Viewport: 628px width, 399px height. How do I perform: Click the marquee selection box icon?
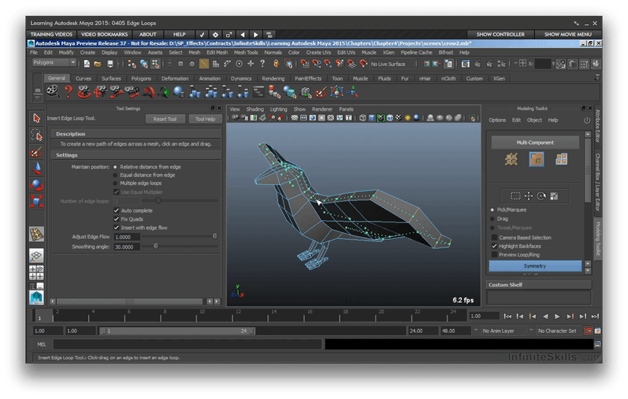(516, 196)
